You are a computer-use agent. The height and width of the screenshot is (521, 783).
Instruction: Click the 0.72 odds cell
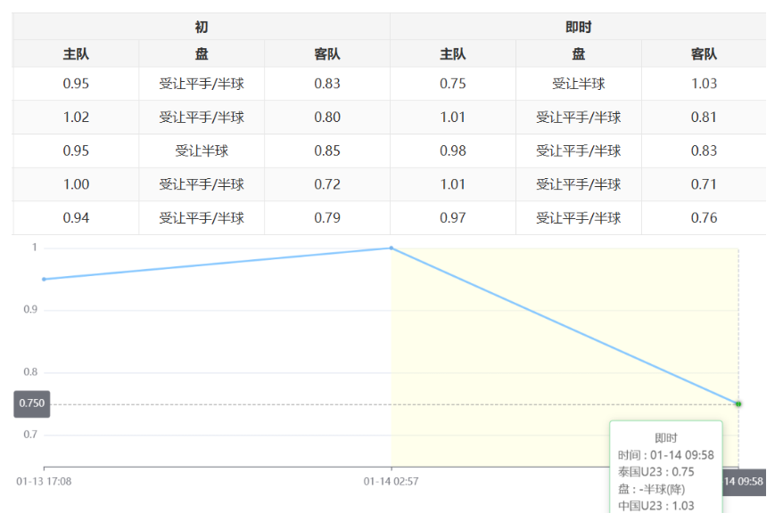326,184
